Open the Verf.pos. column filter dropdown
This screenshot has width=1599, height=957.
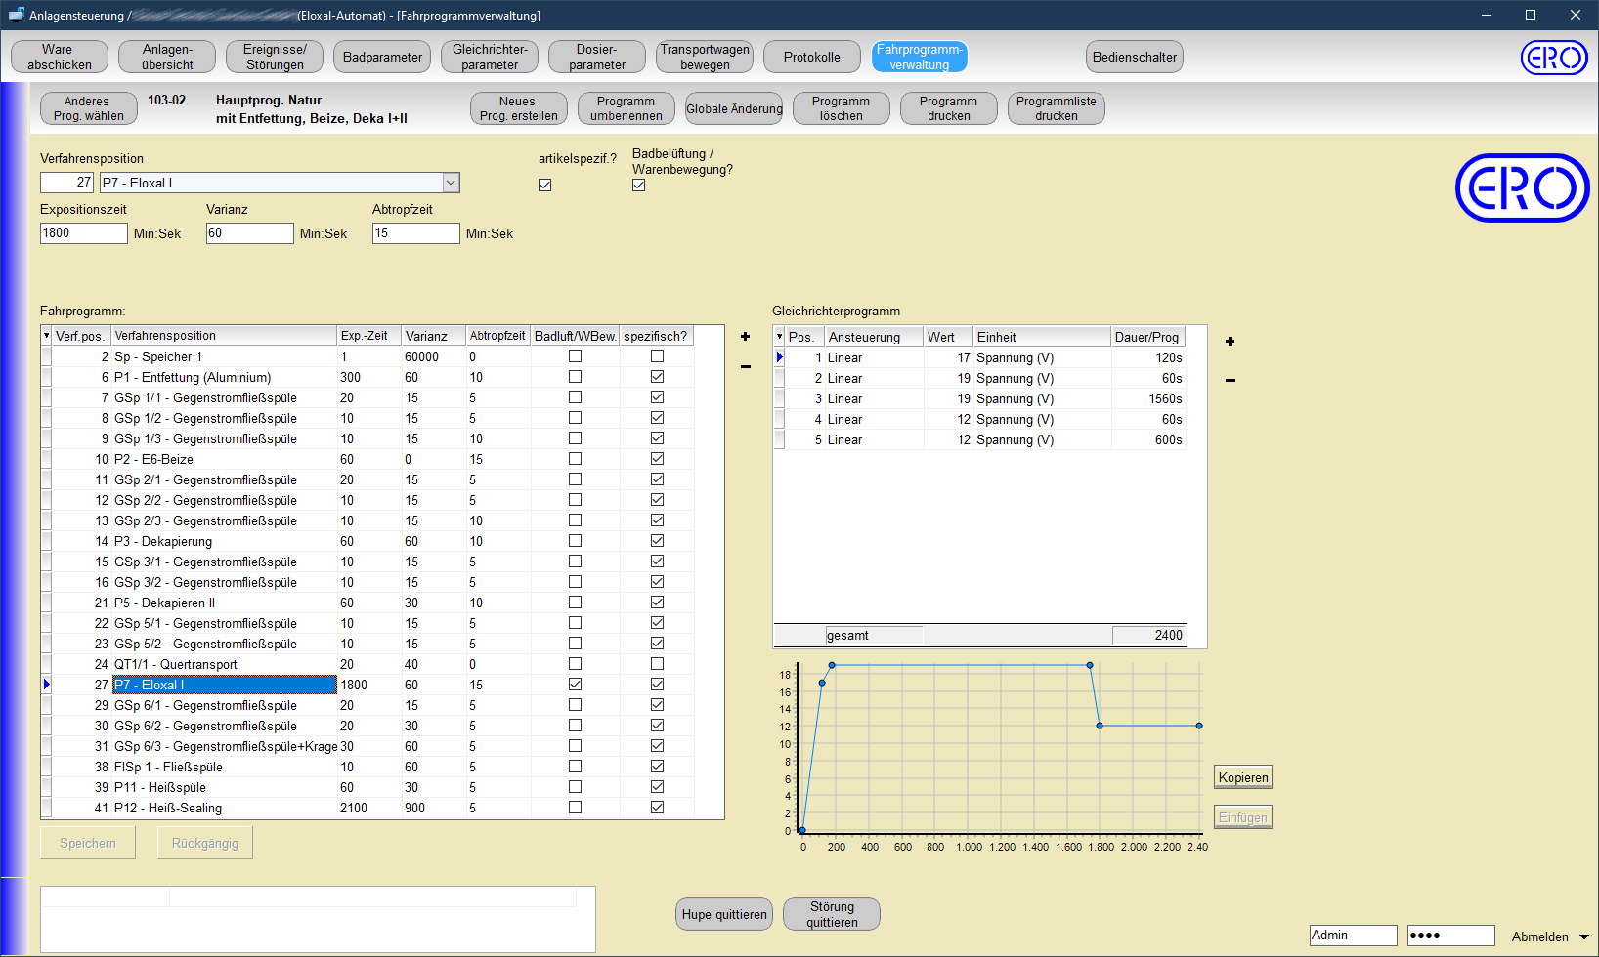[46, 335]
